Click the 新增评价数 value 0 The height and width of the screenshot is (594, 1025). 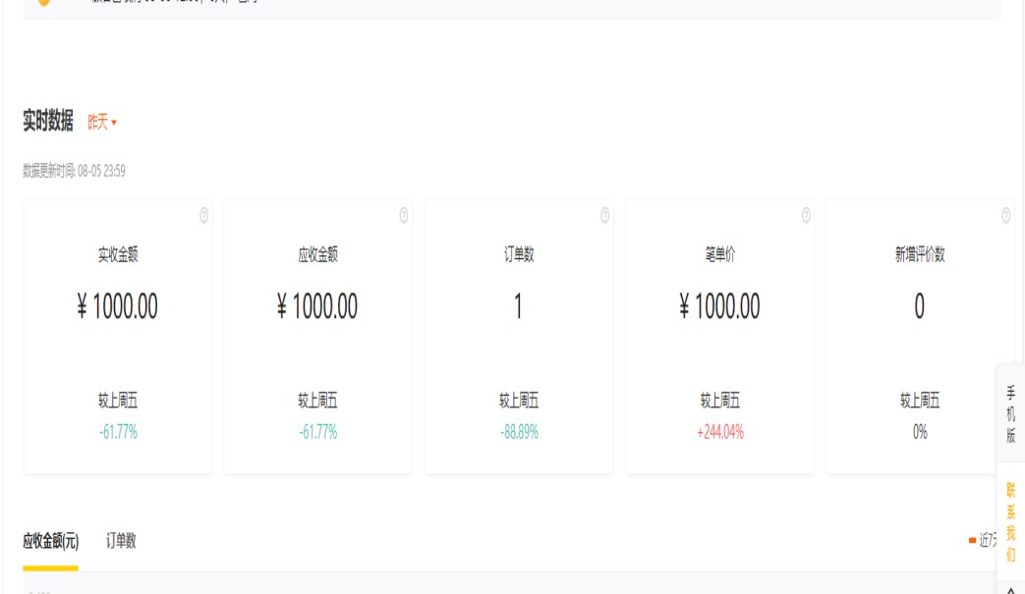point(920,307)
